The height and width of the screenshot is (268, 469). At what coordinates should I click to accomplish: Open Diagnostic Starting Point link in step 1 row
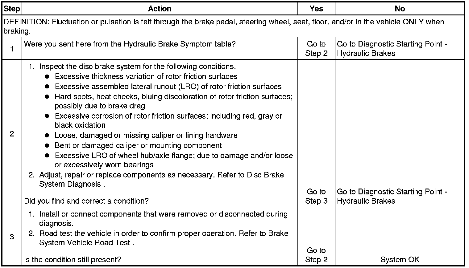[x=392, y=49]
